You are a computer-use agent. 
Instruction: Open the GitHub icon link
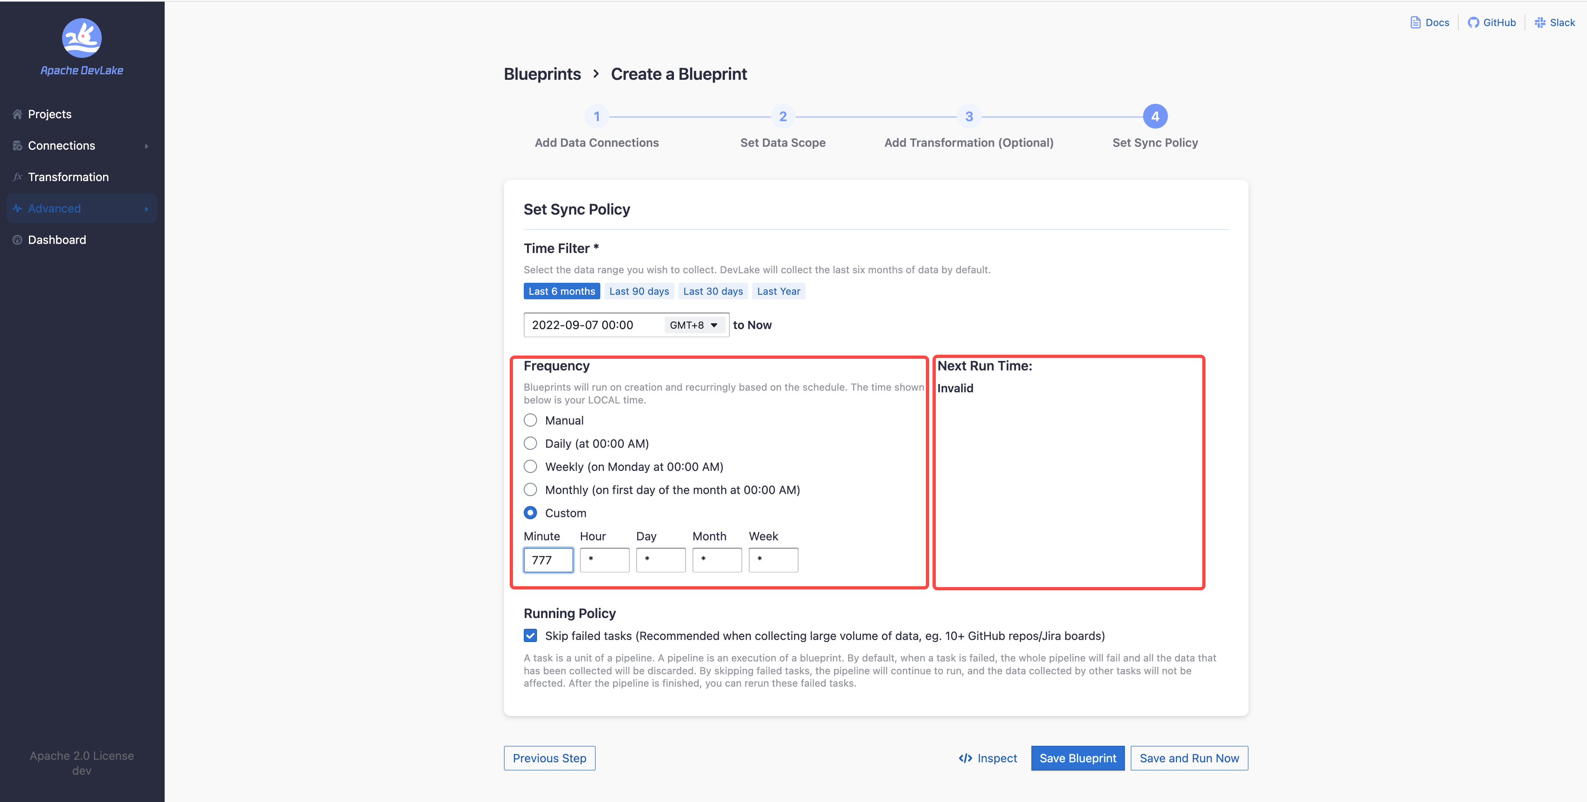(x=1473, y=23)
